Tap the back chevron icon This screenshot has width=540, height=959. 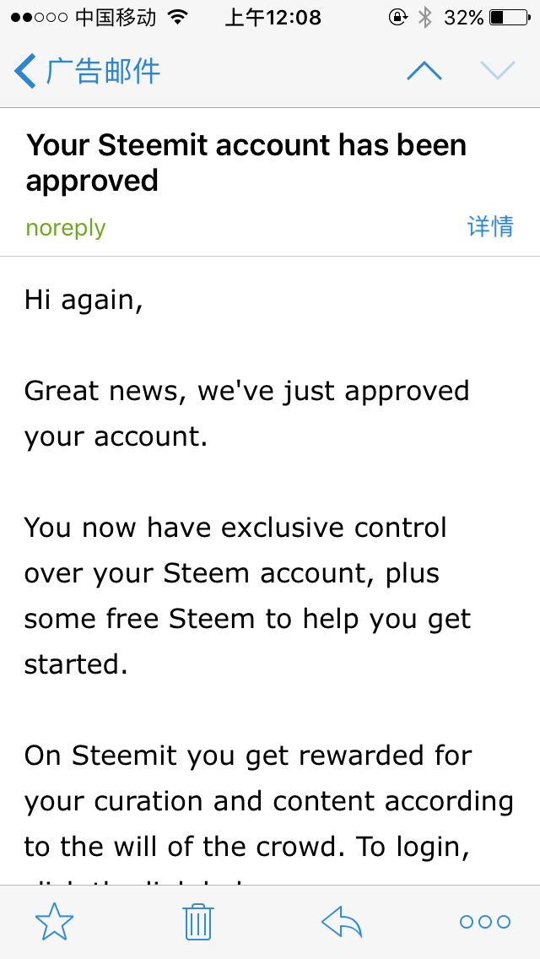coord(25,72)
